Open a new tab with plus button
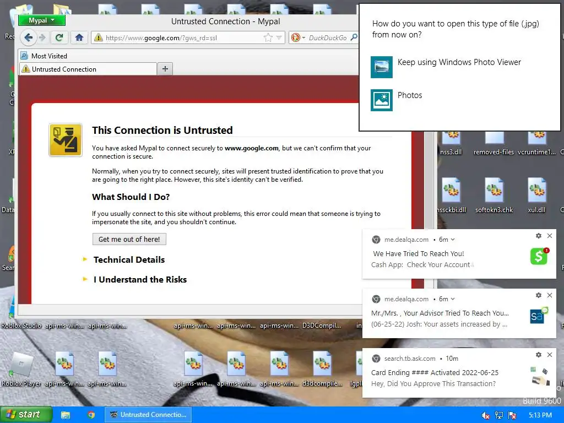The width and height of the screenshot is (564, 423). (165, 69)
